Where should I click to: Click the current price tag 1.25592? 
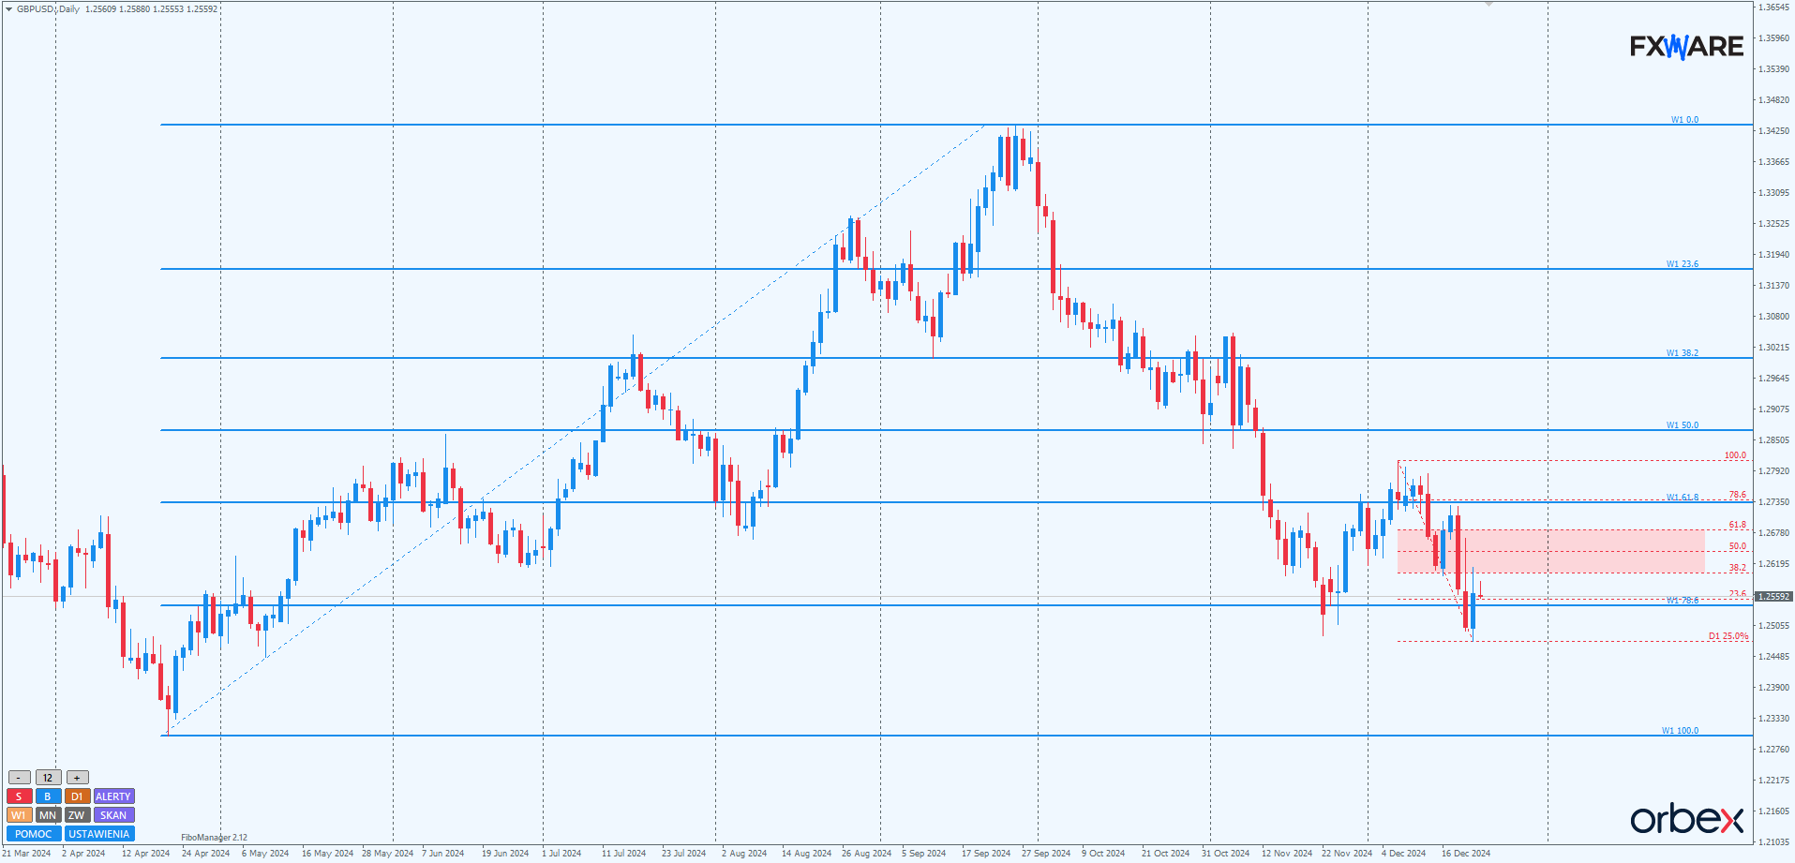tap(1773, 596)
